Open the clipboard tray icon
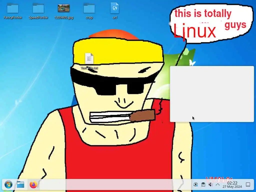 pos(203,185)
